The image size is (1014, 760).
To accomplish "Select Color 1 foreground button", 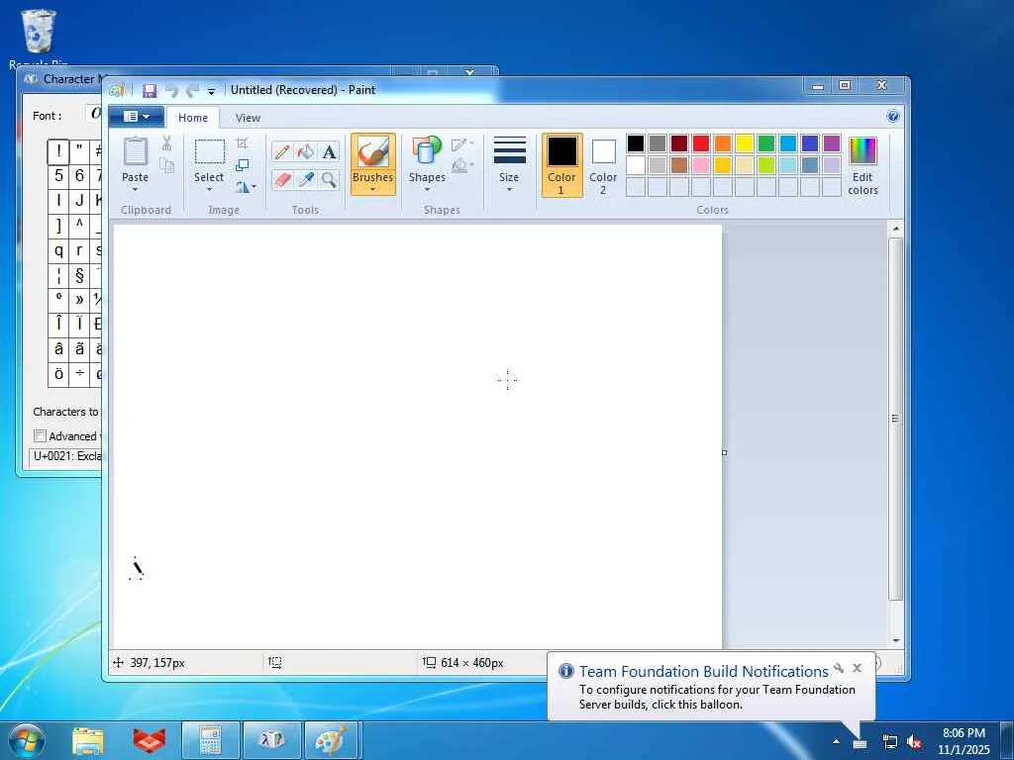I will click(x=562, y=165).
